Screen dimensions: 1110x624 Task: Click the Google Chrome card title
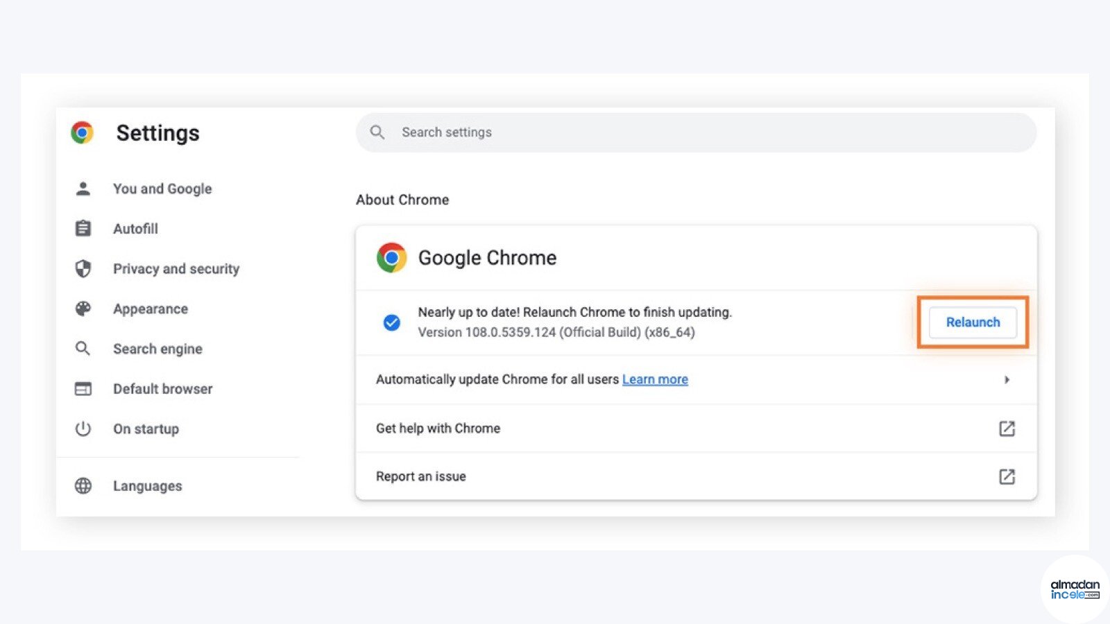pos(487,257)
